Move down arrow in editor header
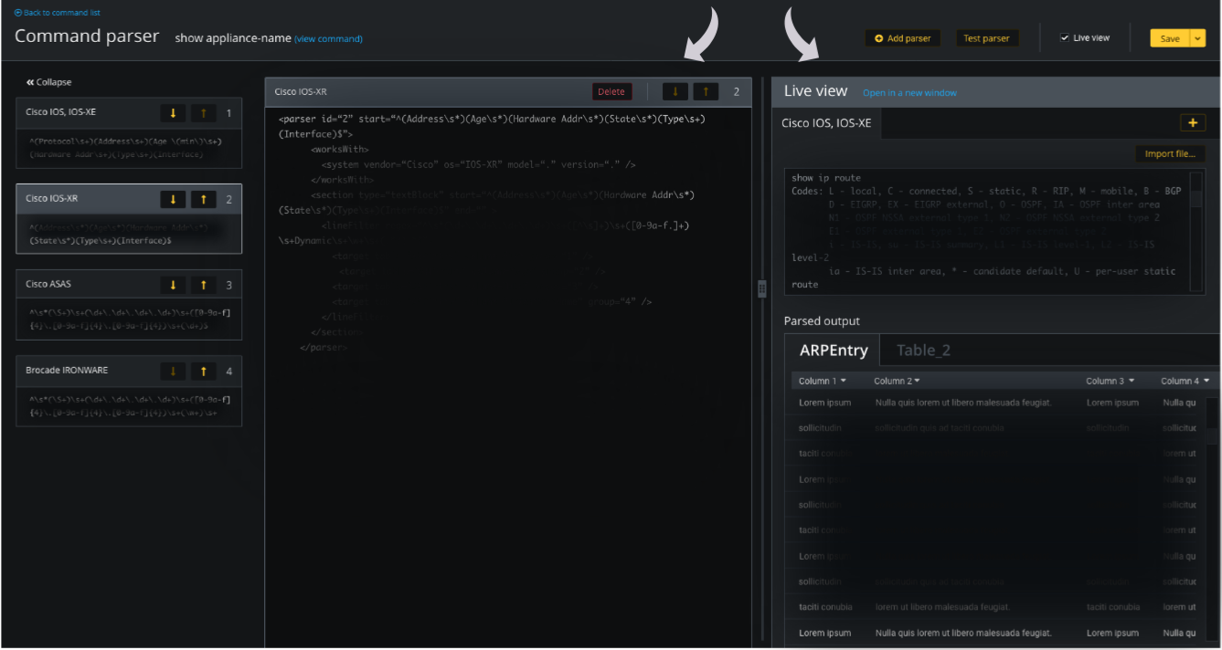Viewport: 1222px width, 650px height. pyautogui.click(x=675, y=91)
